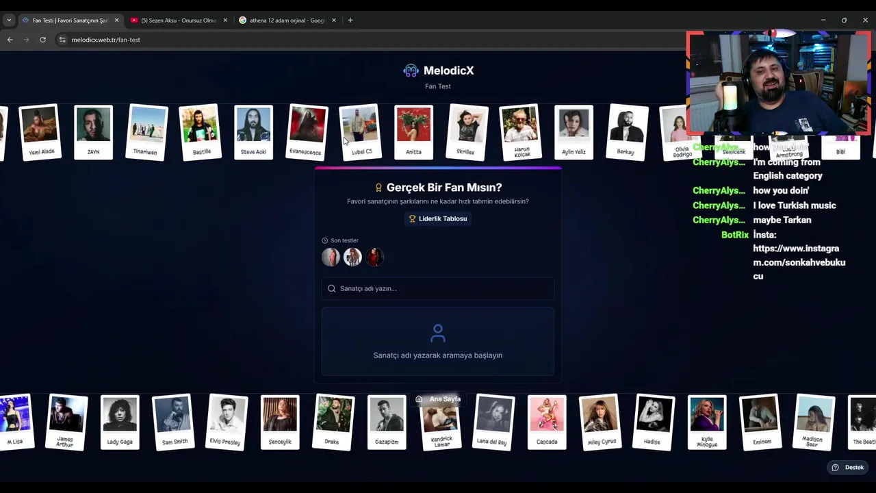876x493 pixels.
Task: Click the MelodicX headphone logo icon
Action: (411, 71)
